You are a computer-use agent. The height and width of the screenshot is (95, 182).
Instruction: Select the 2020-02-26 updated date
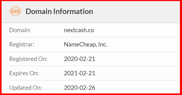[80, 88]
